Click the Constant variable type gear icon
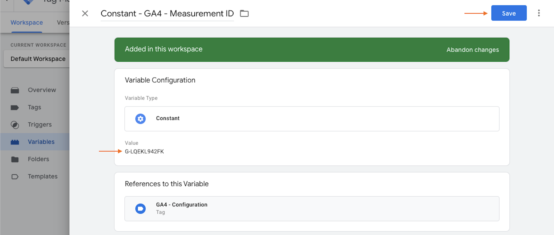The width and height of the screenshot is (554, 235). [140, 119]
